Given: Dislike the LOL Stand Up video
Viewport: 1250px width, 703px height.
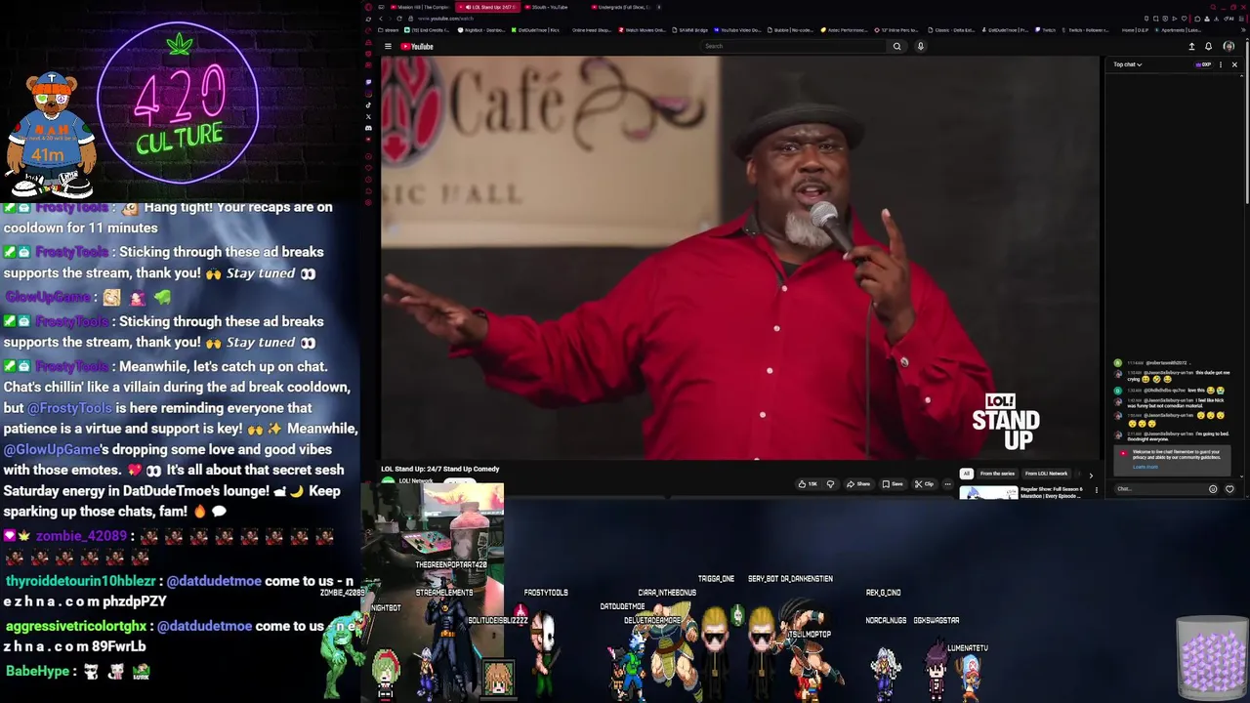Looking at the screenshot, I should click(x=831, y=484).
